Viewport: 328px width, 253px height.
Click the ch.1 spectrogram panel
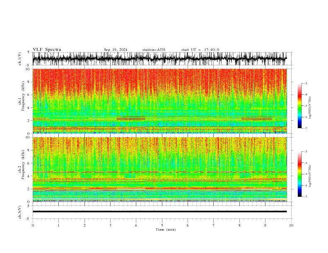point(159,101)
